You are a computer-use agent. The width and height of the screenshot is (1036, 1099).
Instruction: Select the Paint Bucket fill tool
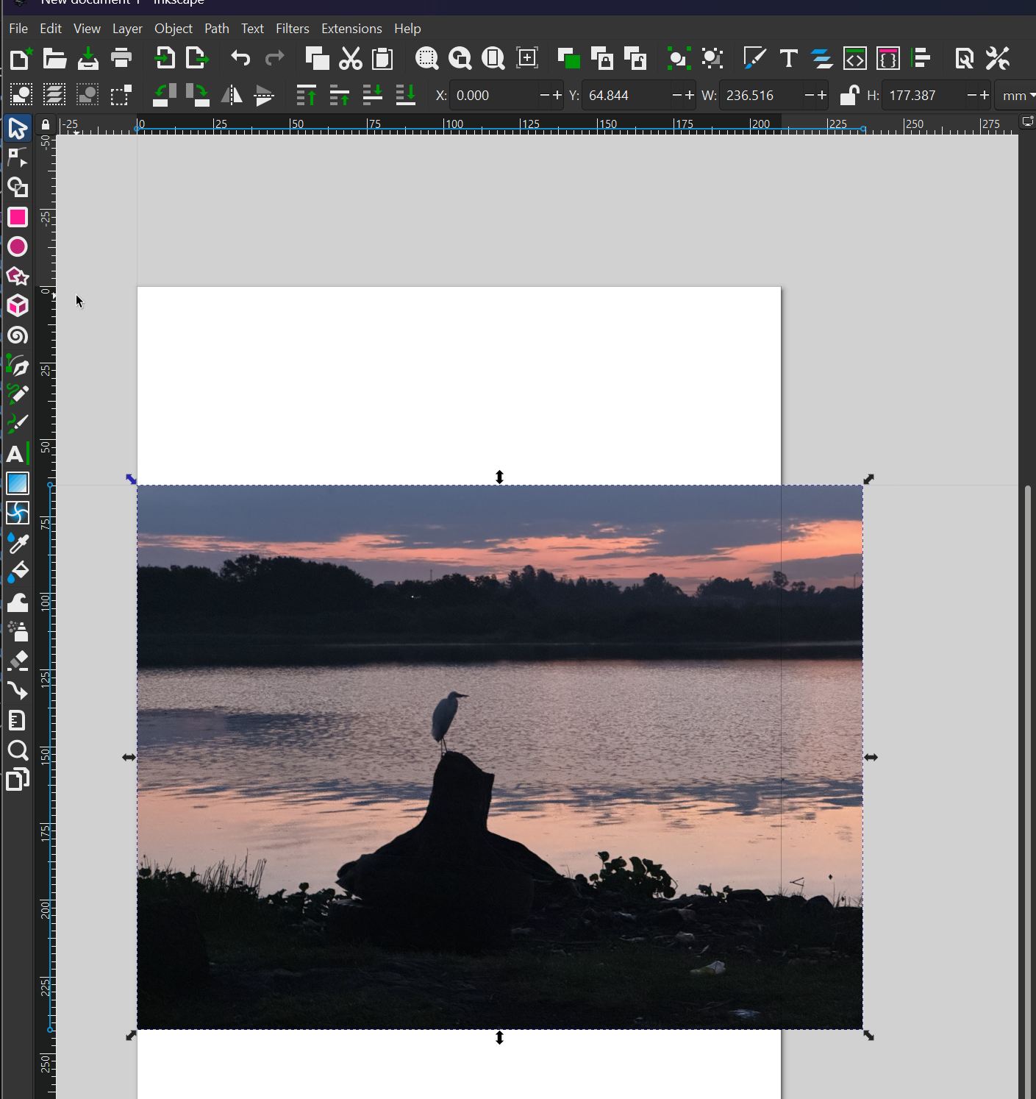[x=18, y=572]
